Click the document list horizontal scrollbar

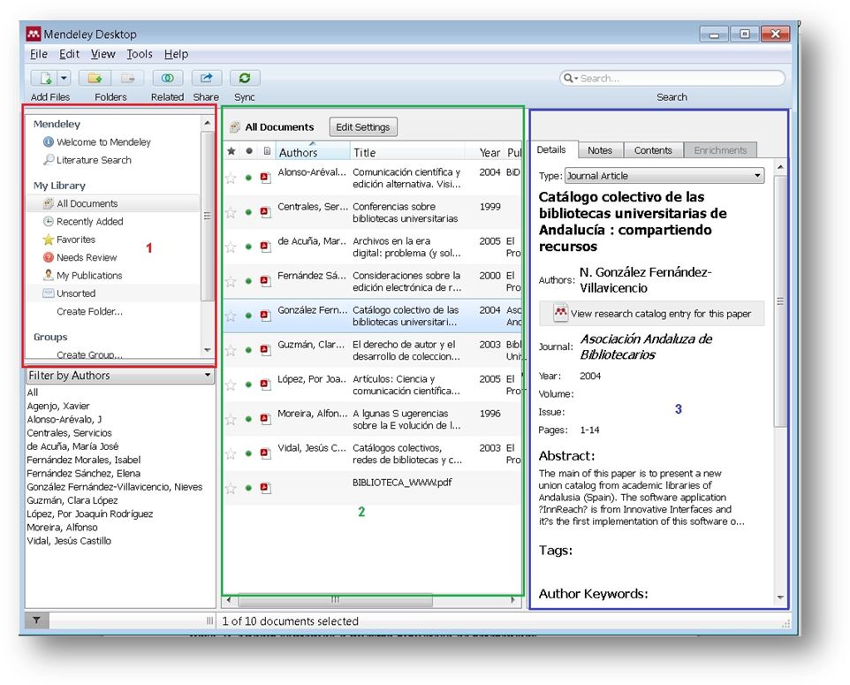coord(335,600)
